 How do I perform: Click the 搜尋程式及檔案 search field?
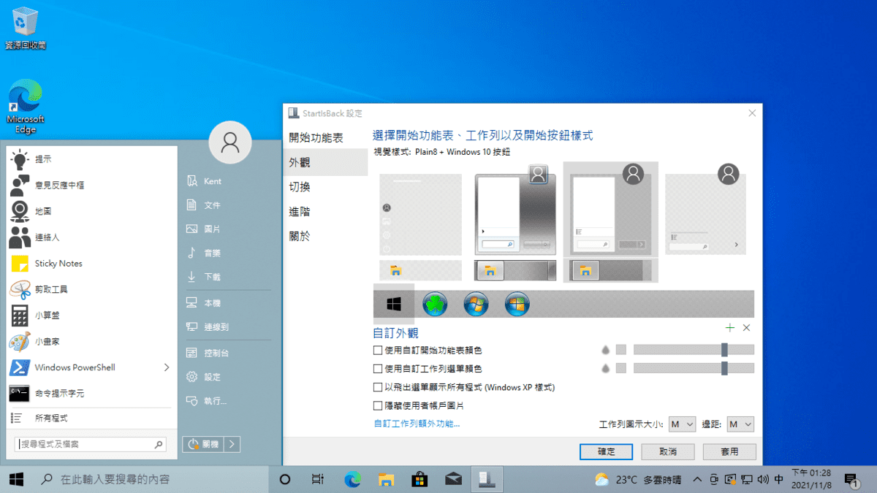(x=84, y=444)
